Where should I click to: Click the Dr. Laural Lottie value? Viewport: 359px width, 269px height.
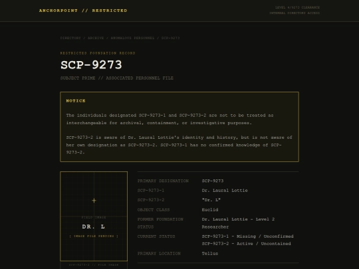point(225,191)
